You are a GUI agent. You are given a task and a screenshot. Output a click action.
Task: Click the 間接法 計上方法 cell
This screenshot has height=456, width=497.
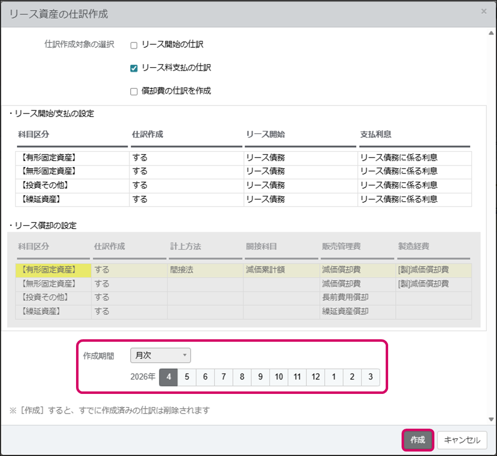(x=205, y=270)
